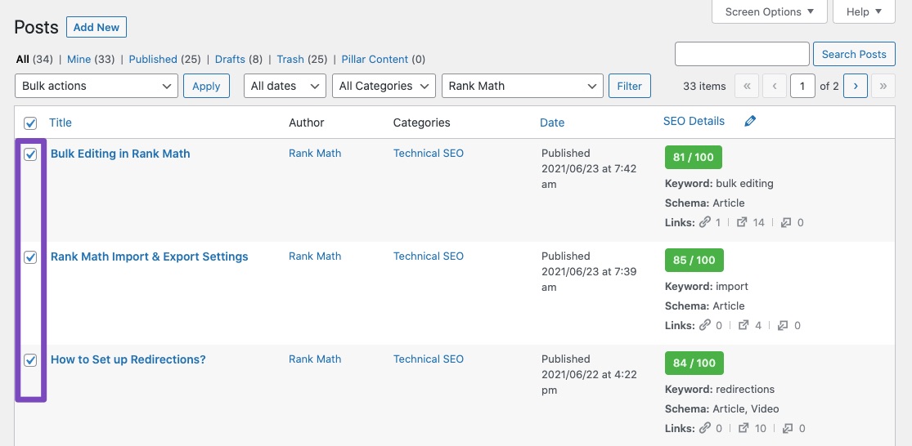Open the Rank Math filter dropdown
The width and height of the screenshot is (912, 446).
tap(523, 86)
